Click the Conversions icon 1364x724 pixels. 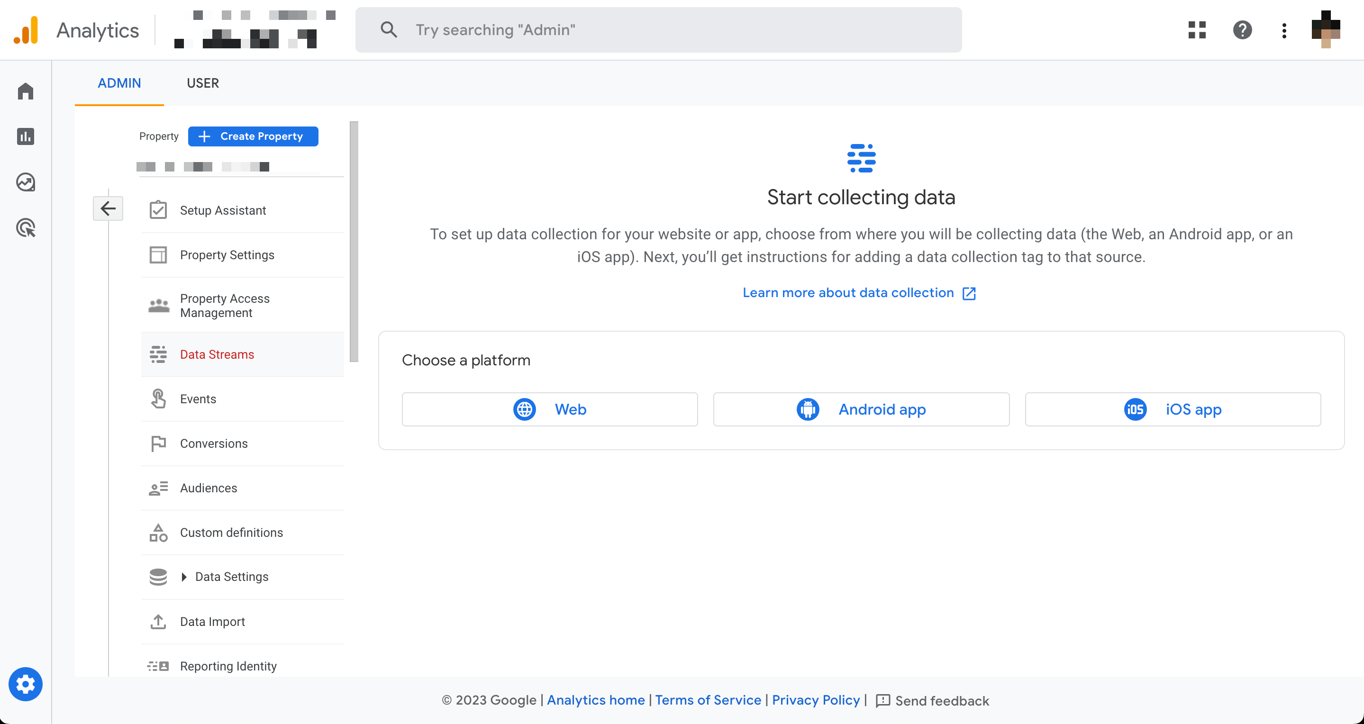coord(158,443)
